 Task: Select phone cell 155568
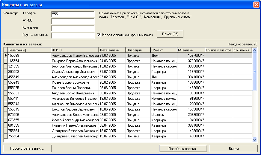click(29, 56)
